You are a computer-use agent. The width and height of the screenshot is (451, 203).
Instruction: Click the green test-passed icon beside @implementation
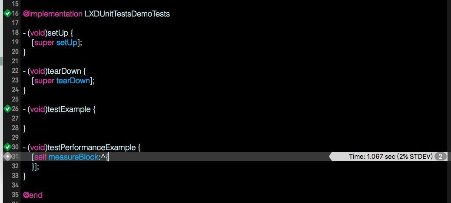coord(7,13)
